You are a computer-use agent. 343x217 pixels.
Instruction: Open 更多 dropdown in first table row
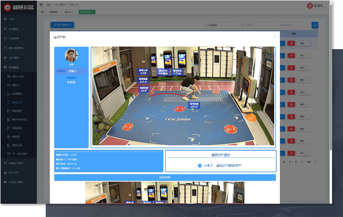[x=303, y=44]
